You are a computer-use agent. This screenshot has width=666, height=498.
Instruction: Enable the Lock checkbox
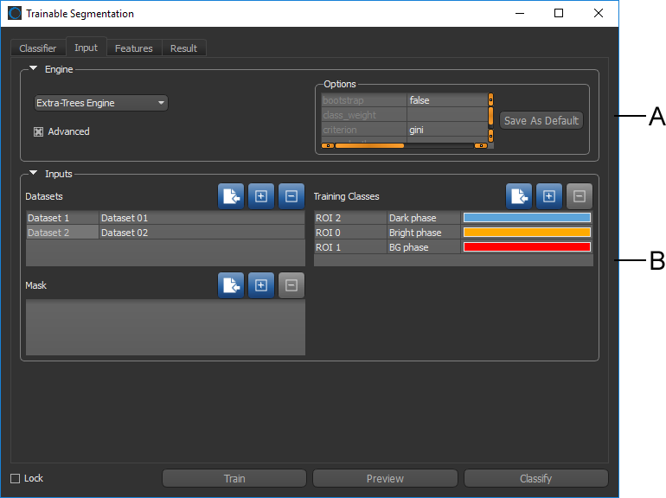tap(16, 478)
